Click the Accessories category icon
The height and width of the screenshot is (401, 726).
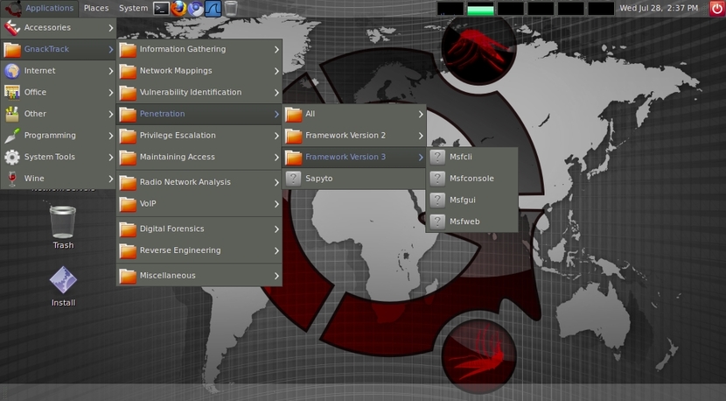12,28
